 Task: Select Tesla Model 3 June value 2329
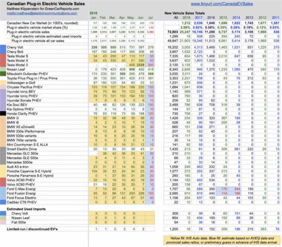141,65
